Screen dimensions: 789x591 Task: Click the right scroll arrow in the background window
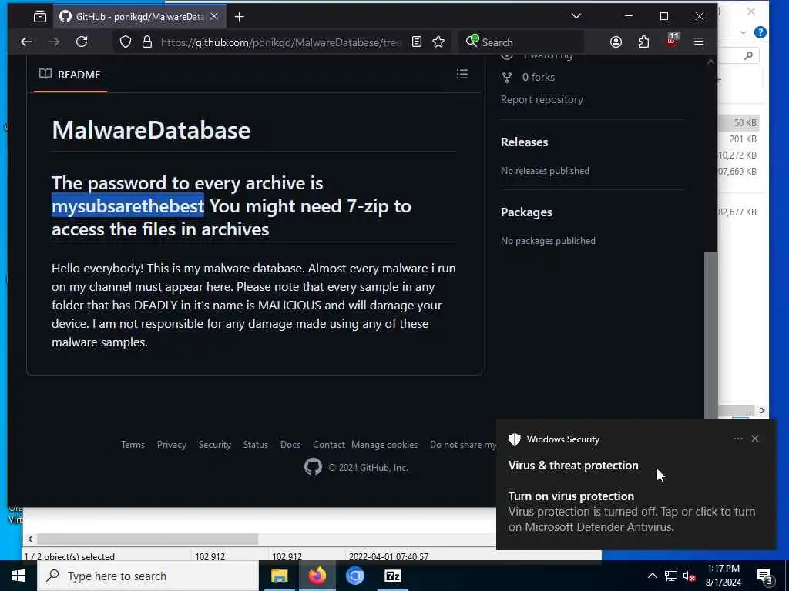762,411
